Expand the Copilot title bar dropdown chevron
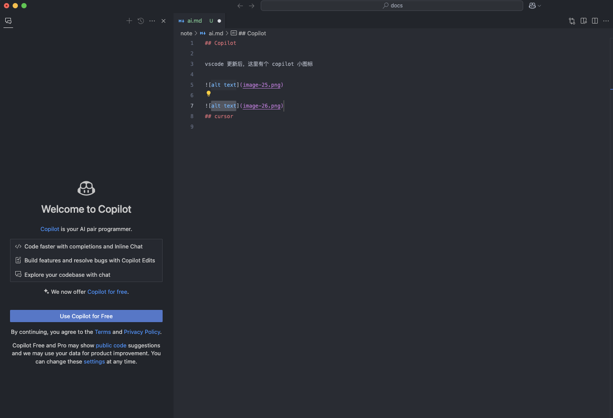 (539, 6)
